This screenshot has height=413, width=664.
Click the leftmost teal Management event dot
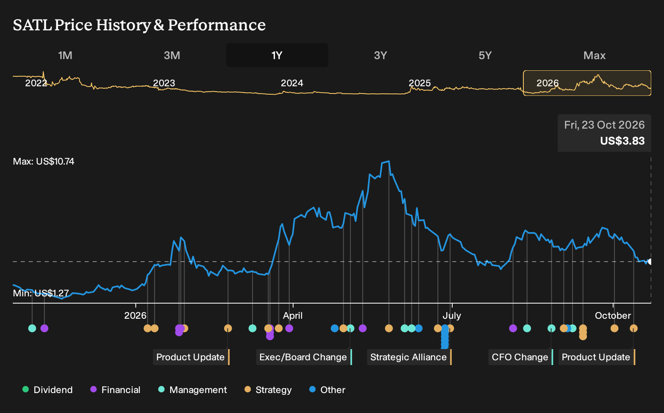coord(32,328)
